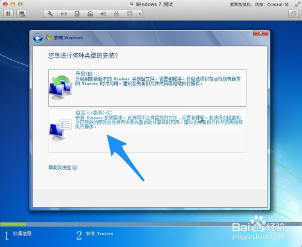Click the camera device icon in toolbar
This screenshot has width=302, height=247.
point(130,14)
